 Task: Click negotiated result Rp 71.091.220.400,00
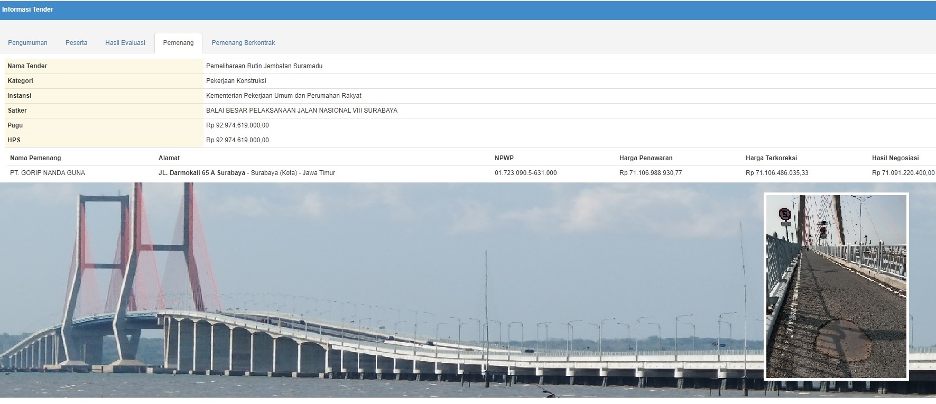903,173
